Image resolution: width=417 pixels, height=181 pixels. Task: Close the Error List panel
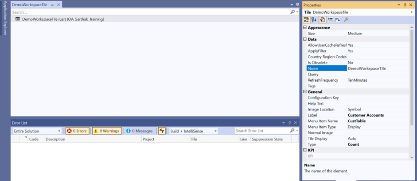[296, 123]
